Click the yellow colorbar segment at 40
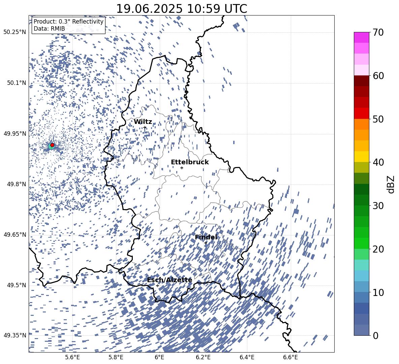 pos(361,157)
